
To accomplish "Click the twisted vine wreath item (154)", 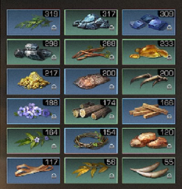I will point(91,141).
